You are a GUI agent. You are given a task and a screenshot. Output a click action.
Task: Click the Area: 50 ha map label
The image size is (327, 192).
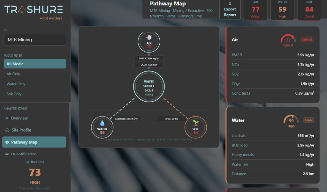click(171, 119)
